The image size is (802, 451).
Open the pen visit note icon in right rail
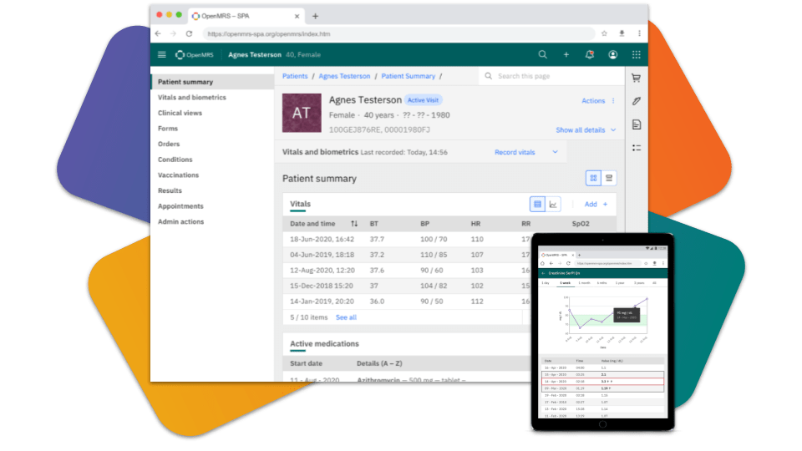point(637,101)
